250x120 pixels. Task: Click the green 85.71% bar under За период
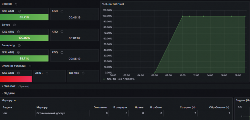(24, 59)
